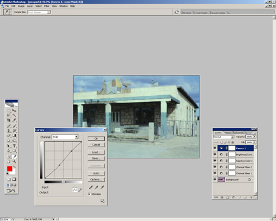Open the Fill slider arrow
The width and height of the screenshot is (276, 221).
click(255, 142)
